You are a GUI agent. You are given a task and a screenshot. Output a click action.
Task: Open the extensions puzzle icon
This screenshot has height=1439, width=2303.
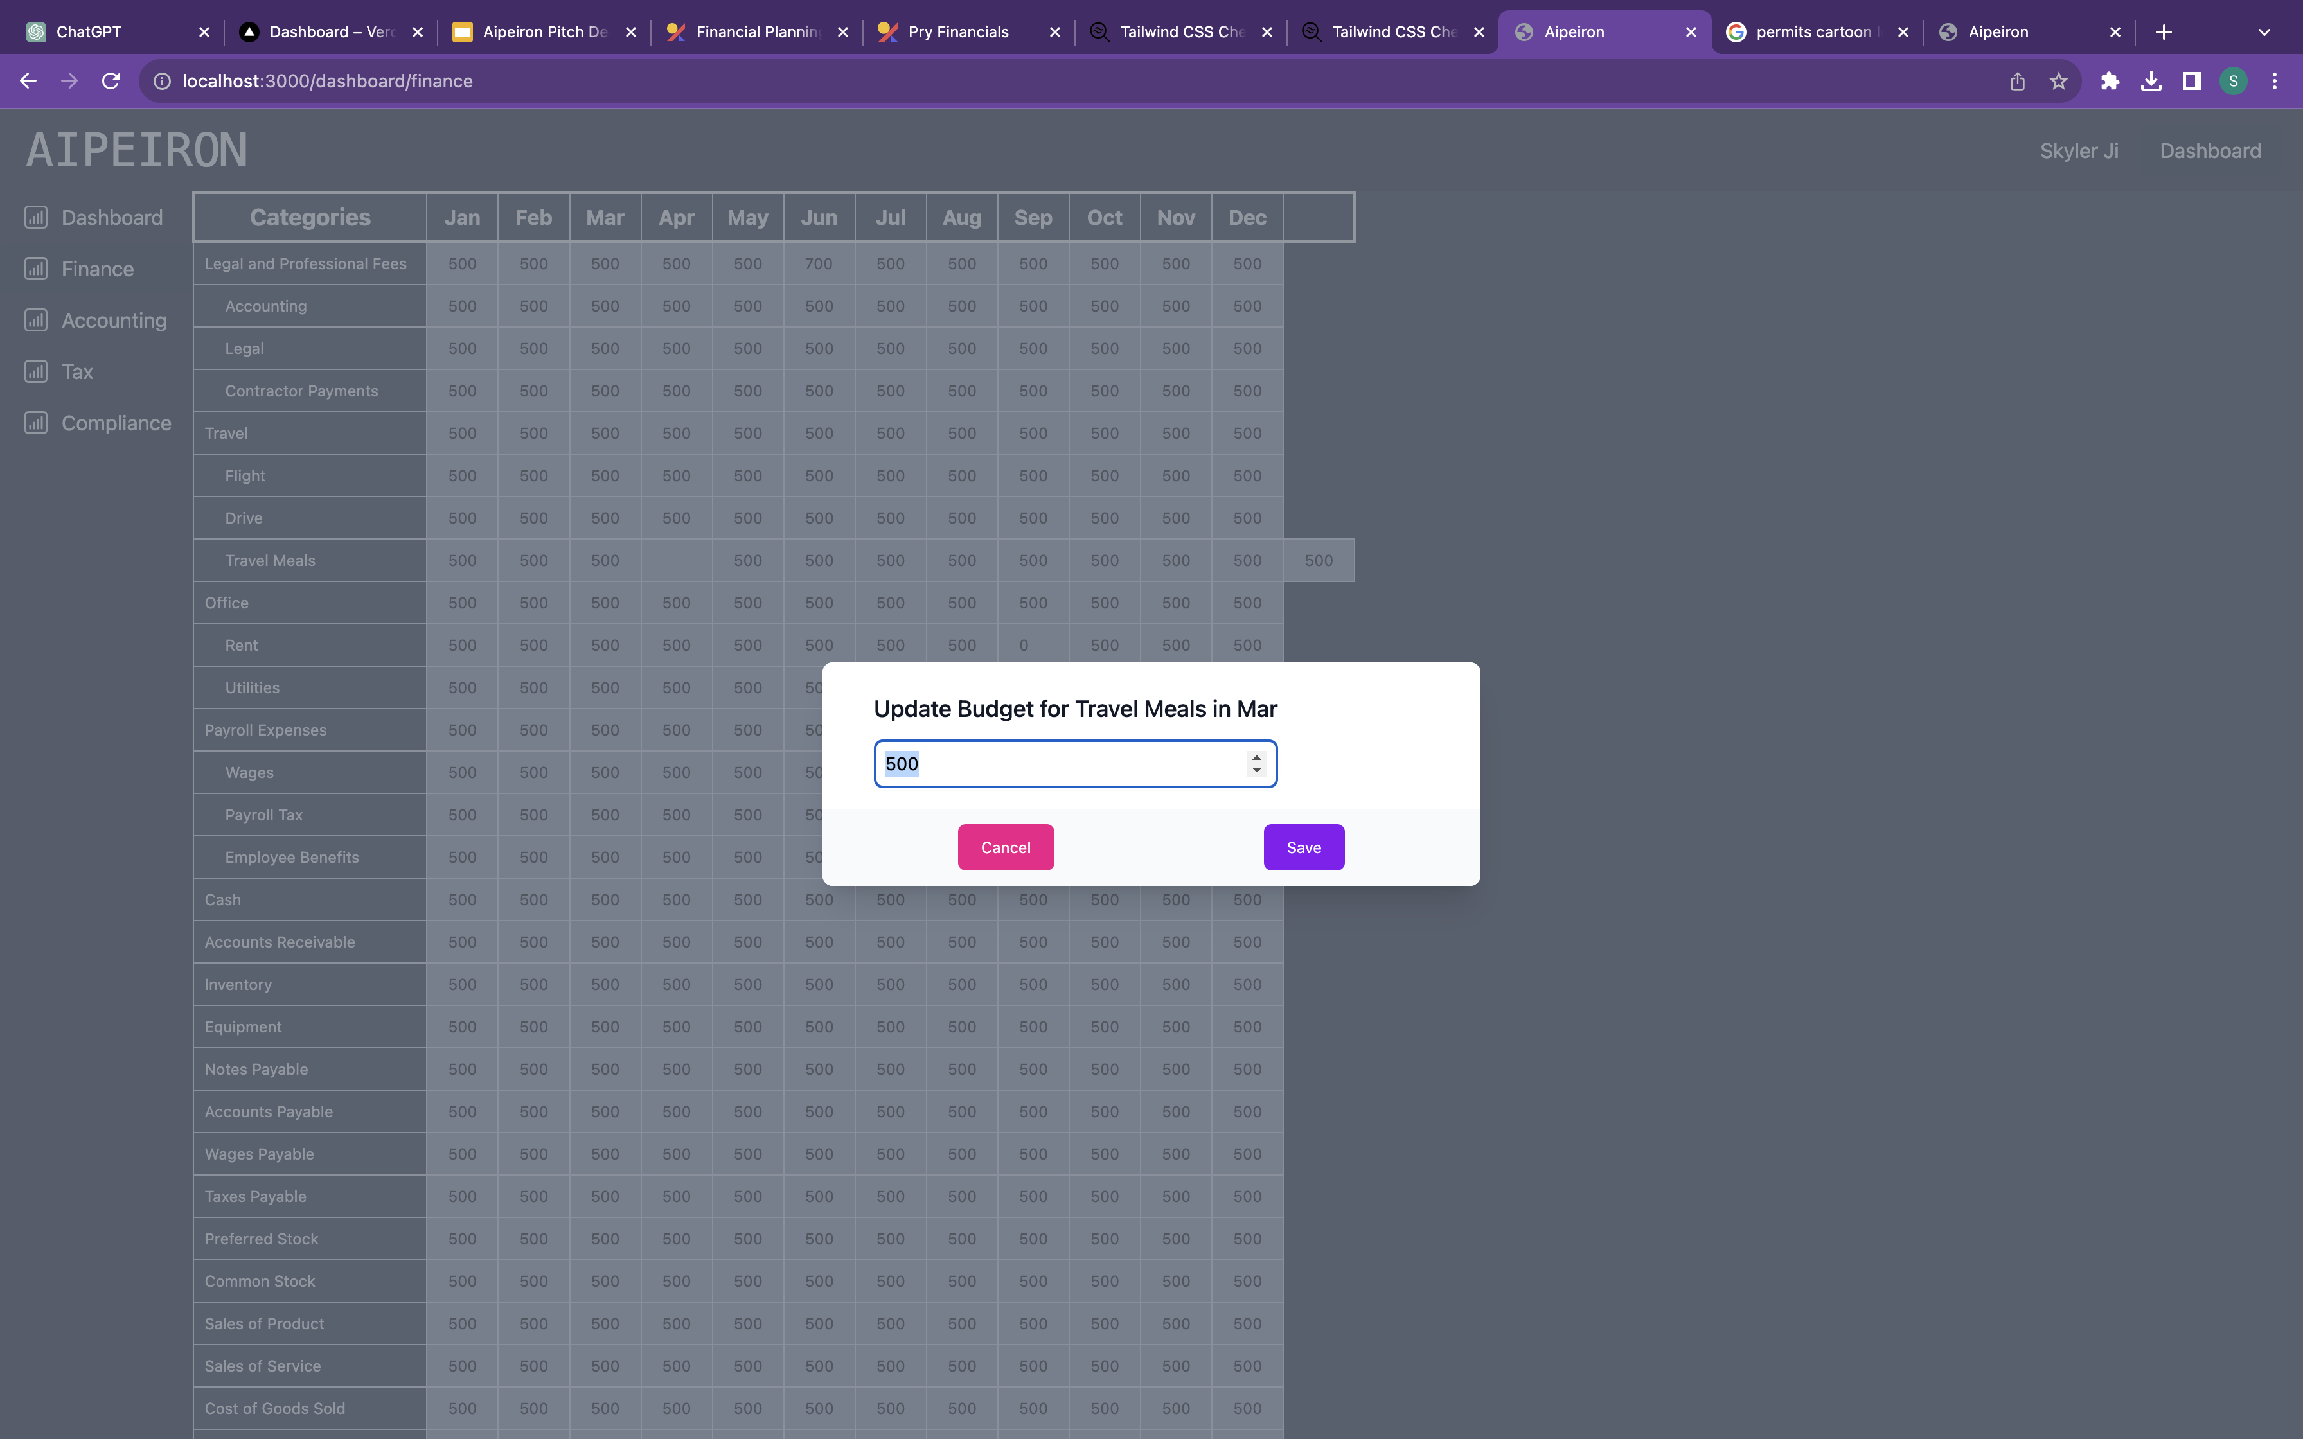tap(2110, 81)
